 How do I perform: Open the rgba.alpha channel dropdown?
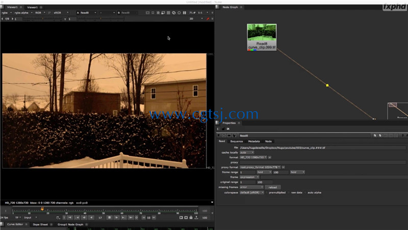point(23,12)
